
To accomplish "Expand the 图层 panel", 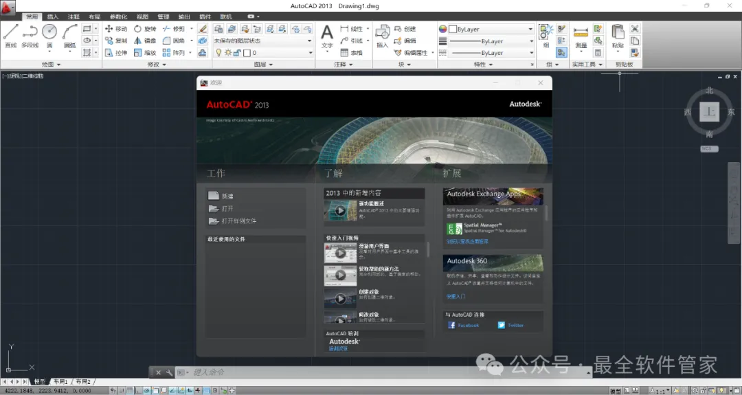I will point(263,65).
